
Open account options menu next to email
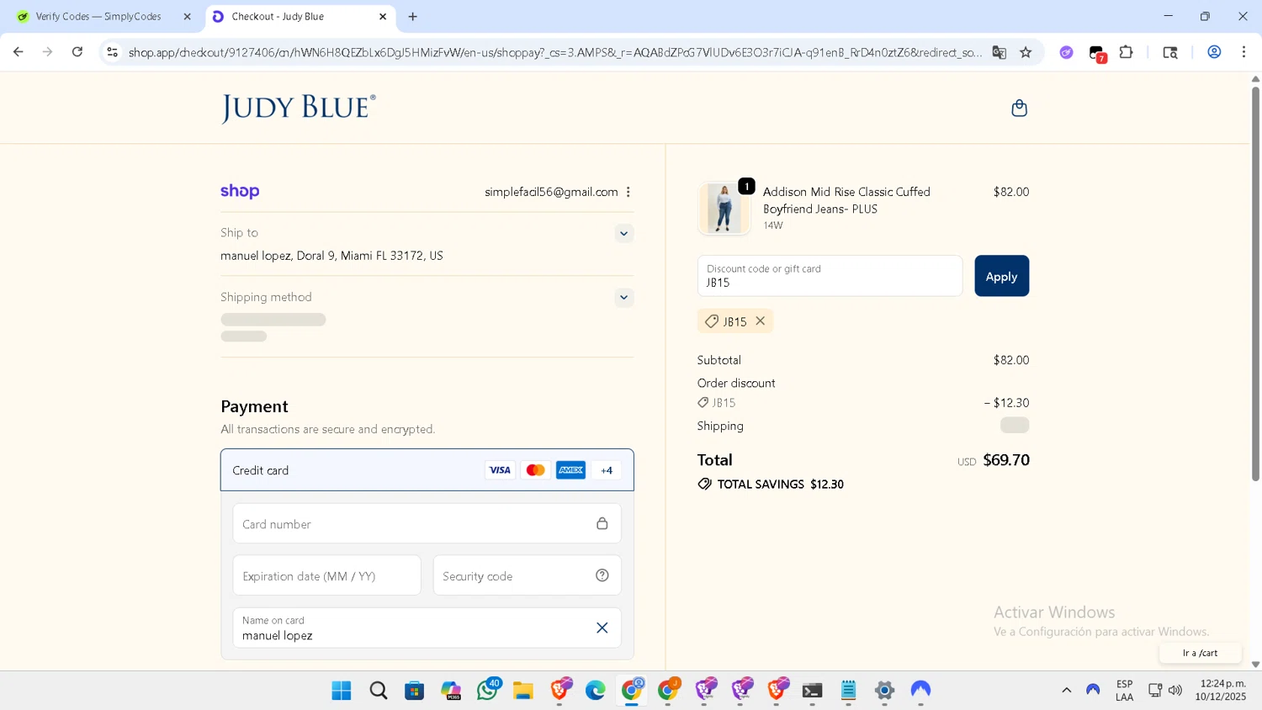(x=628, y=192)
